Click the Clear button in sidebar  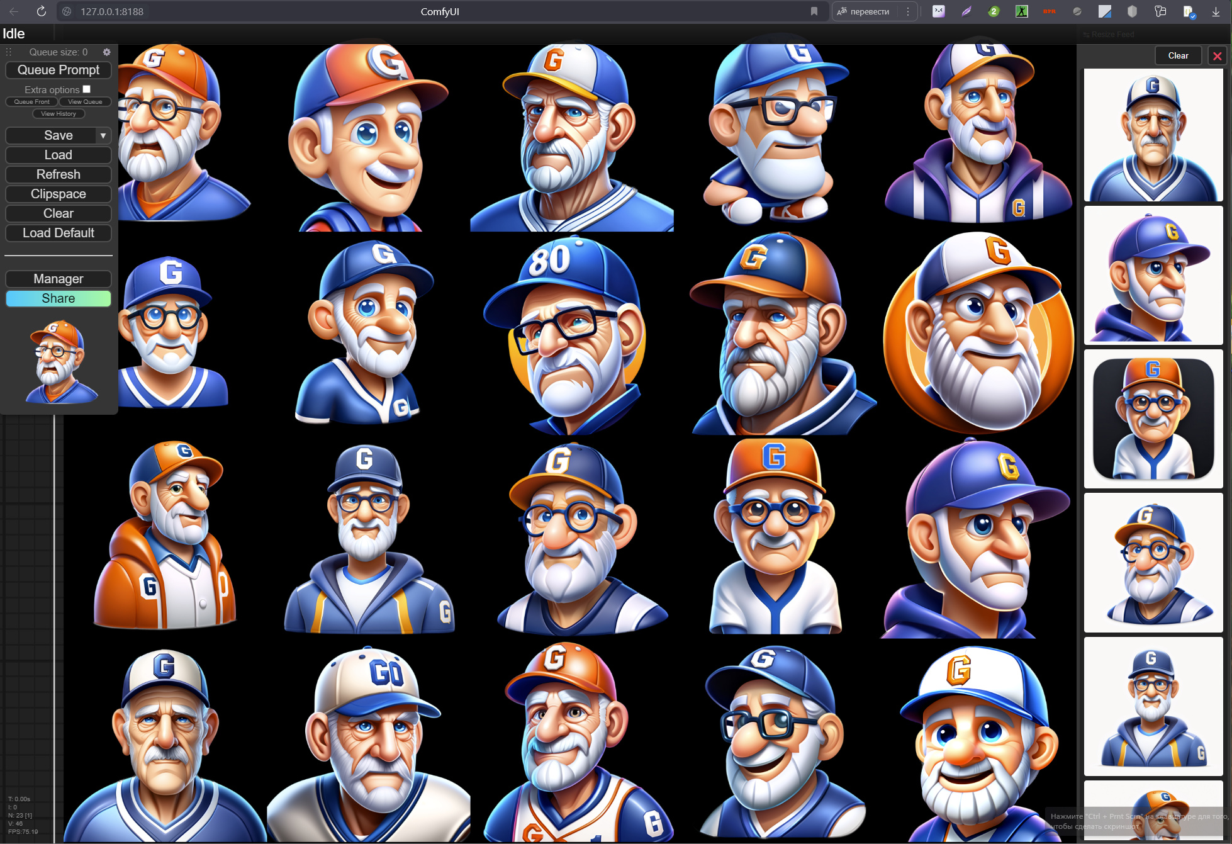pos(58,213)
